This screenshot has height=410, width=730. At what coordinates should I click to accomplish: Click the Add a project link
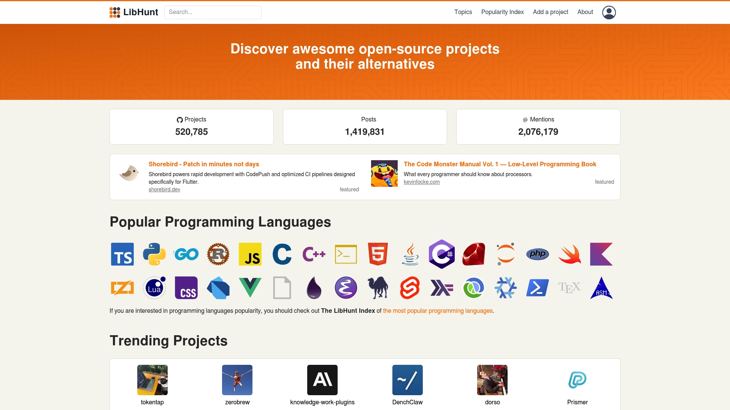click(x=550, y=12)
